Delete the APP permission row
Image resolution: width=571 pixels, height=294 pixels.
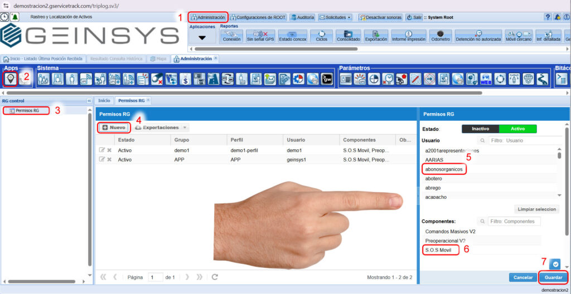tap(109, 159)
